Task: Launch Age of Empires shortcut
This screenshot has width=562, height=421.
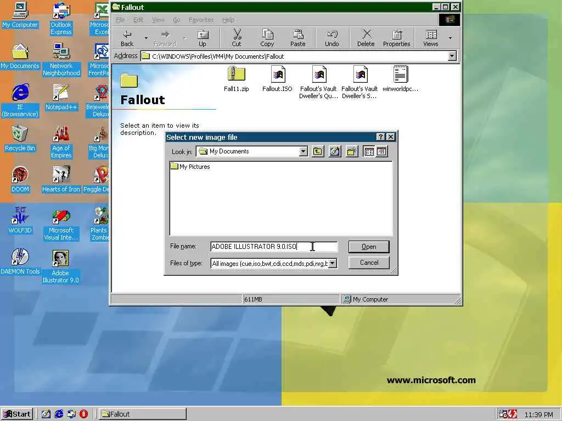Action: click(x=61, y=142)
